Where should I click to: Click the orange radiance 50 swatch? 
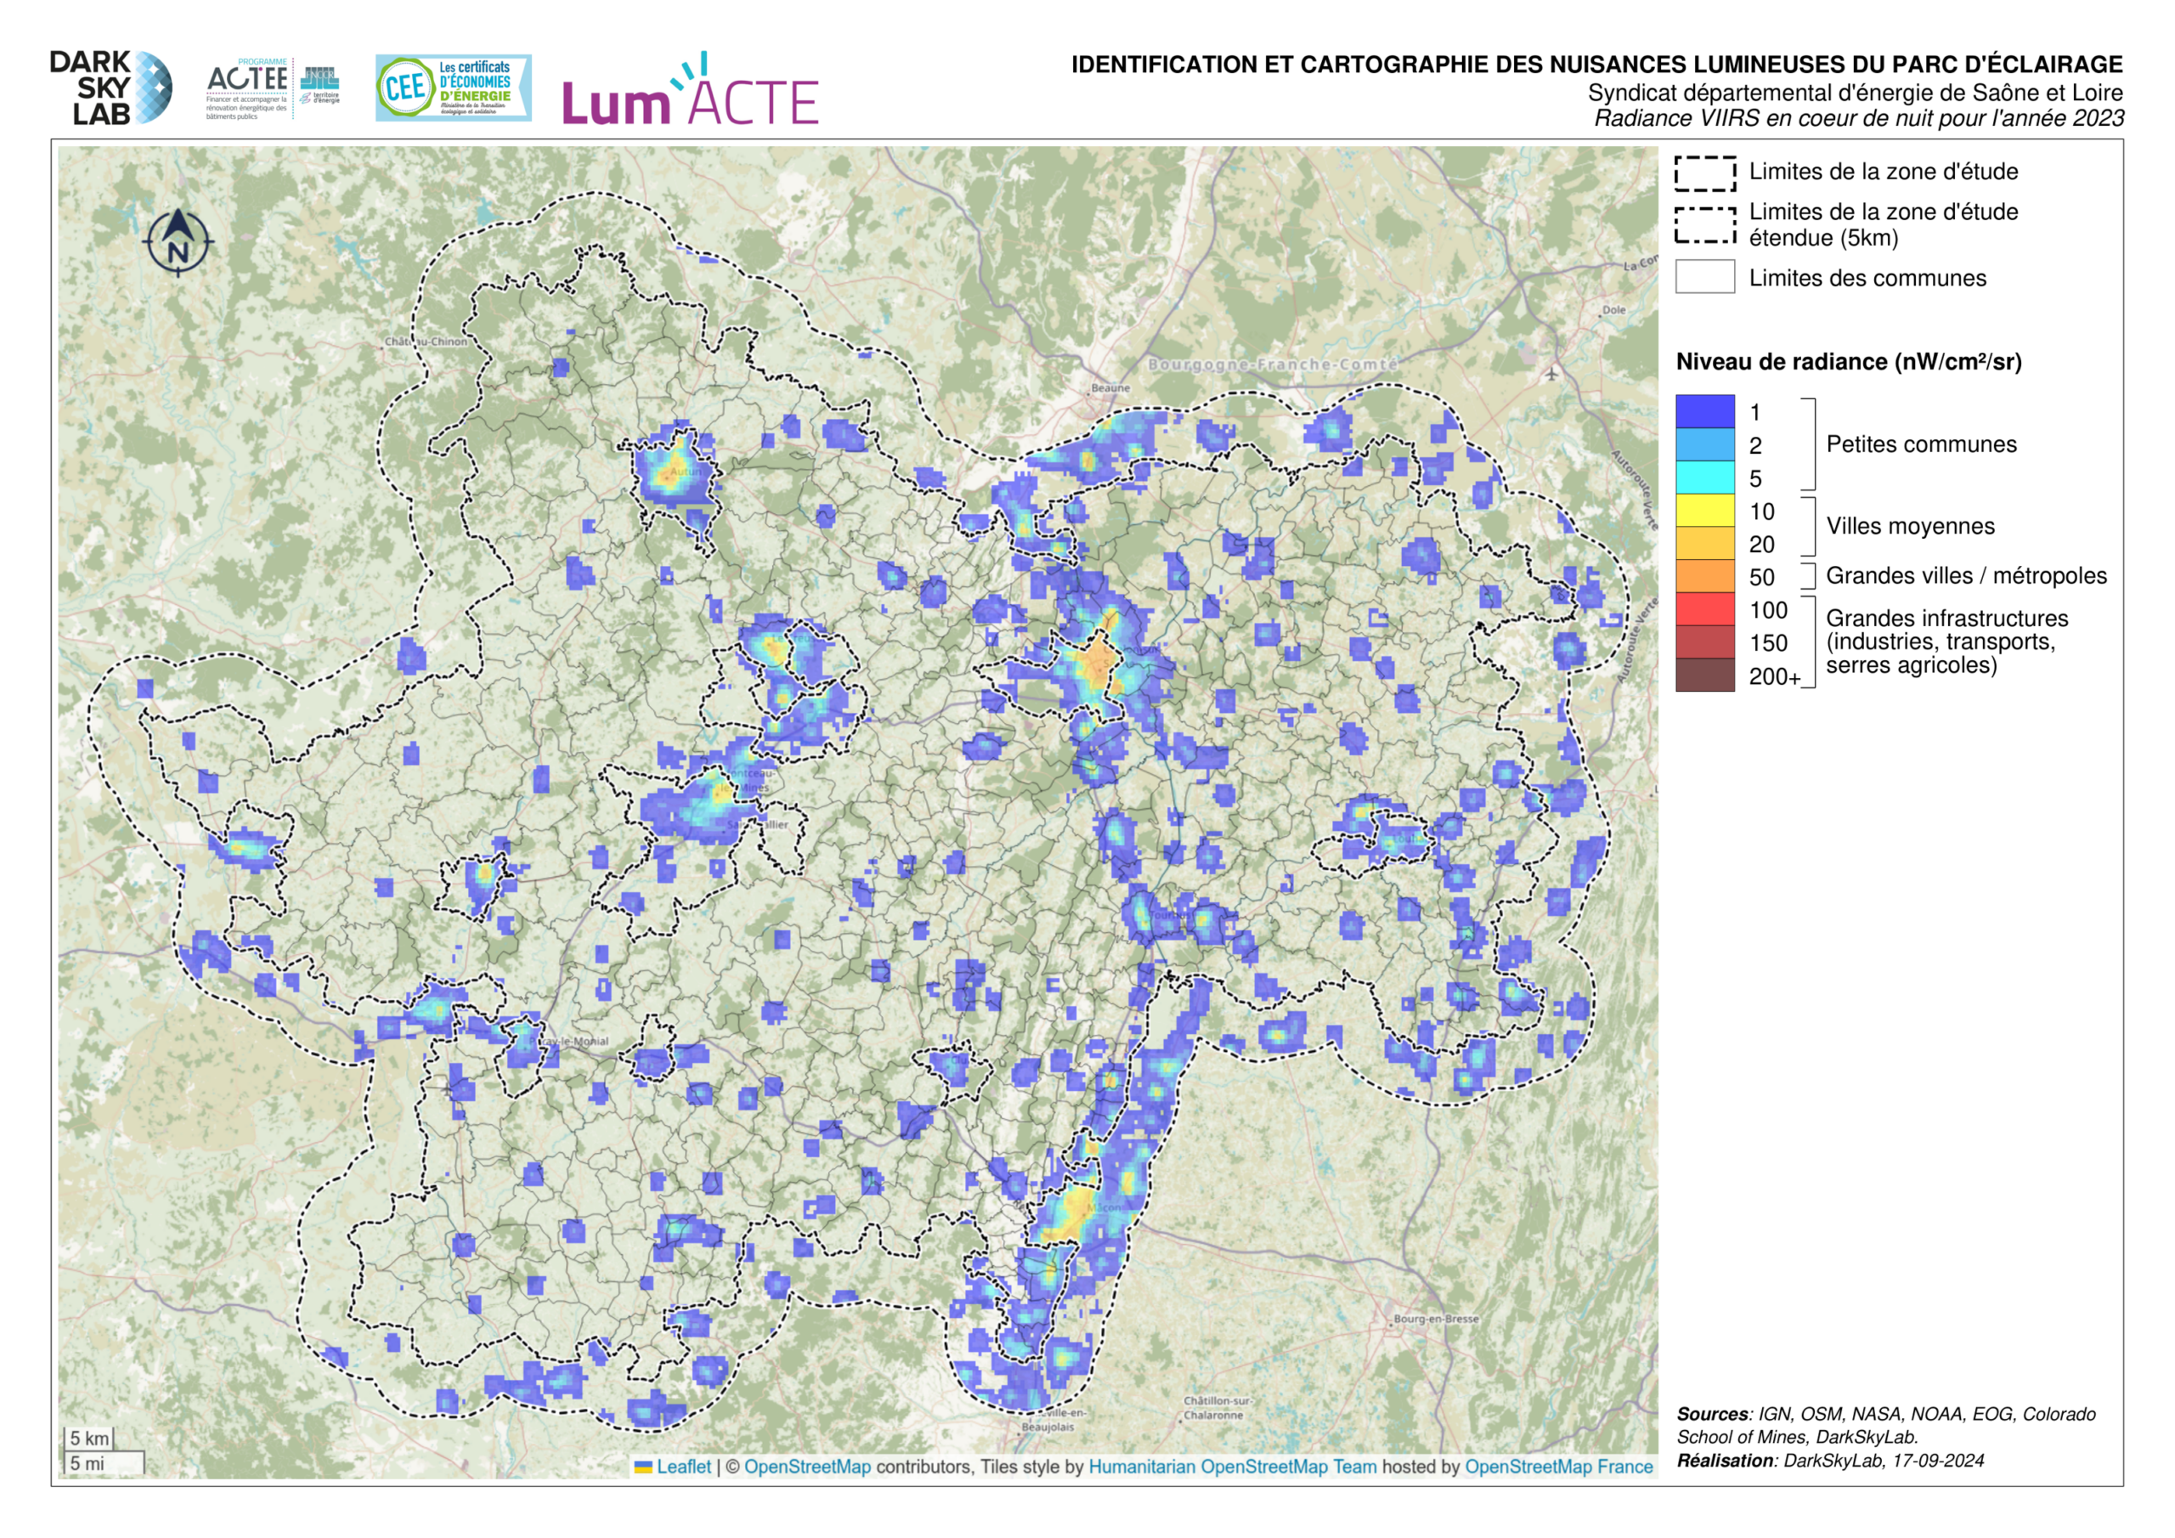coord(1704,576)
